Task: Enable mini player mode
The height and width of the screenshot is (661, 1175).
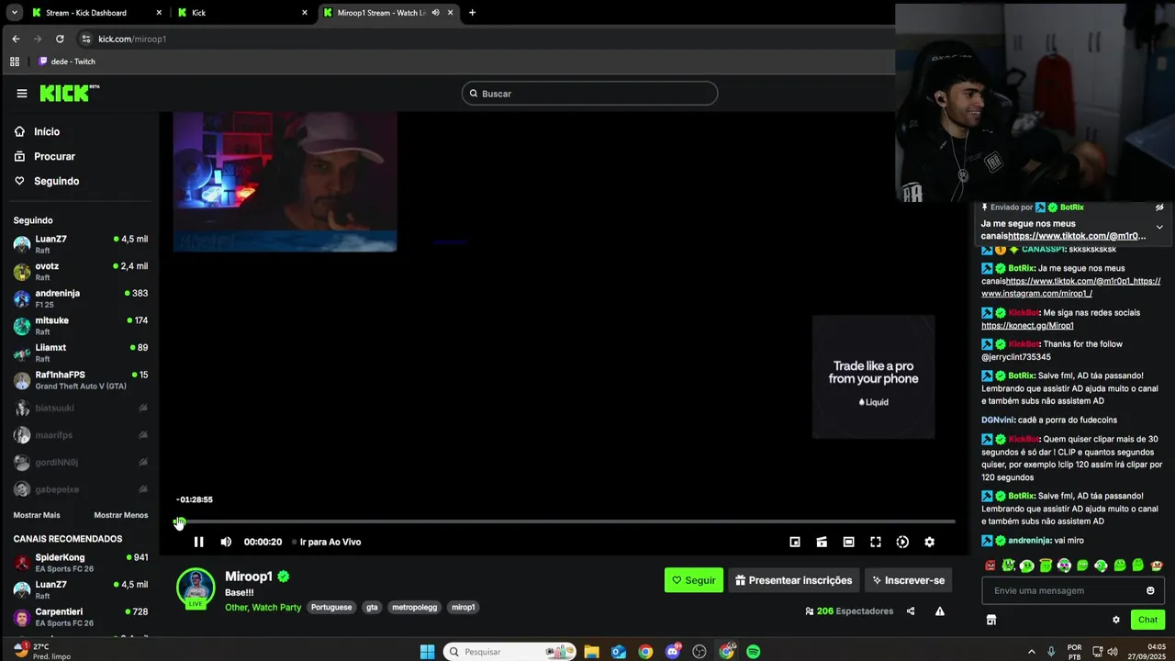Action: click(795, 542)
